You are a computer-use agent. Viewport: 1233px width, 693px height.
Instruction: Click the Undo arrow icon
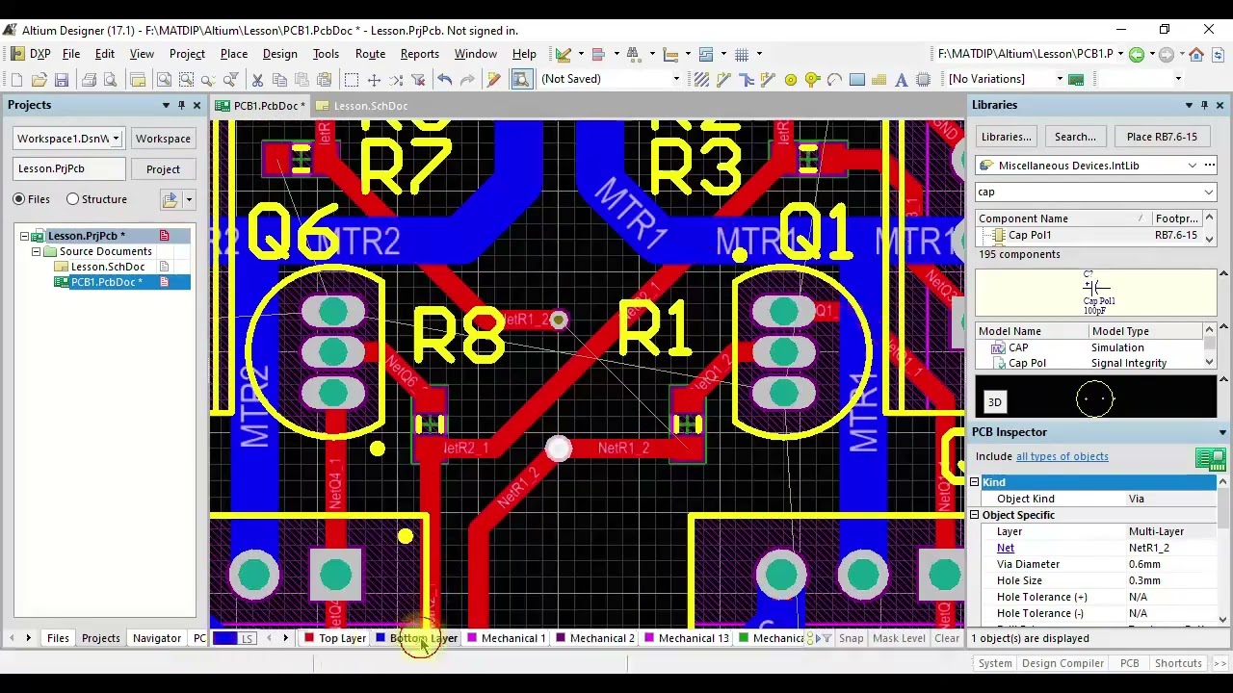[x=445, y=80]
